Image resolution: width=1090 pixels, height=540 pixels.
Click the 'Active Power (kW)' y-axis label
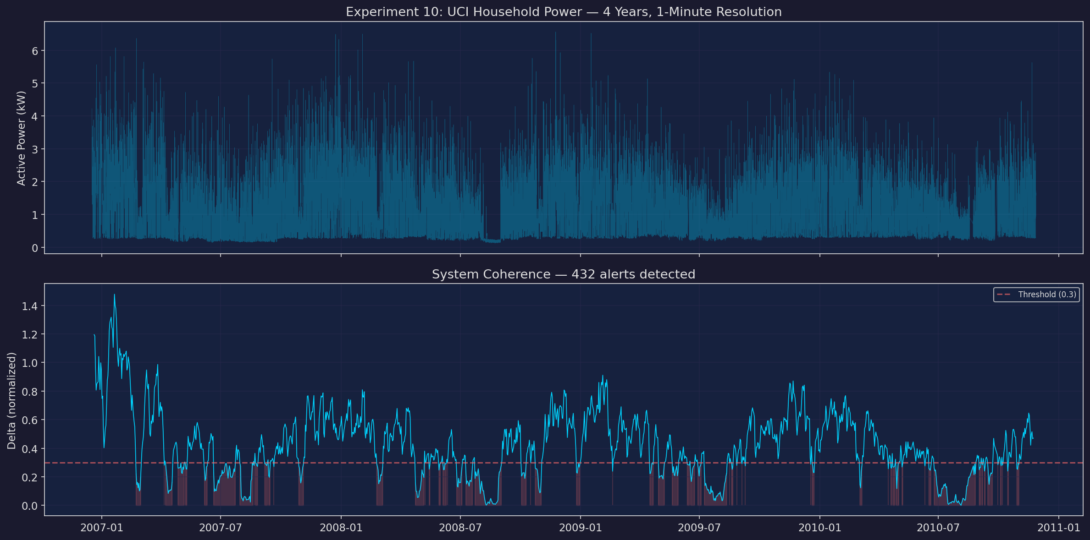coord(21,138)
